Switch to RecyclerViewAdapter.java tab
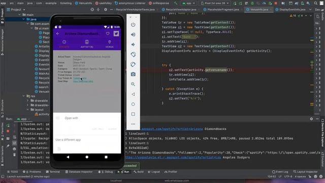The height and width of the screenshot is (183, 325). point(181,10)
